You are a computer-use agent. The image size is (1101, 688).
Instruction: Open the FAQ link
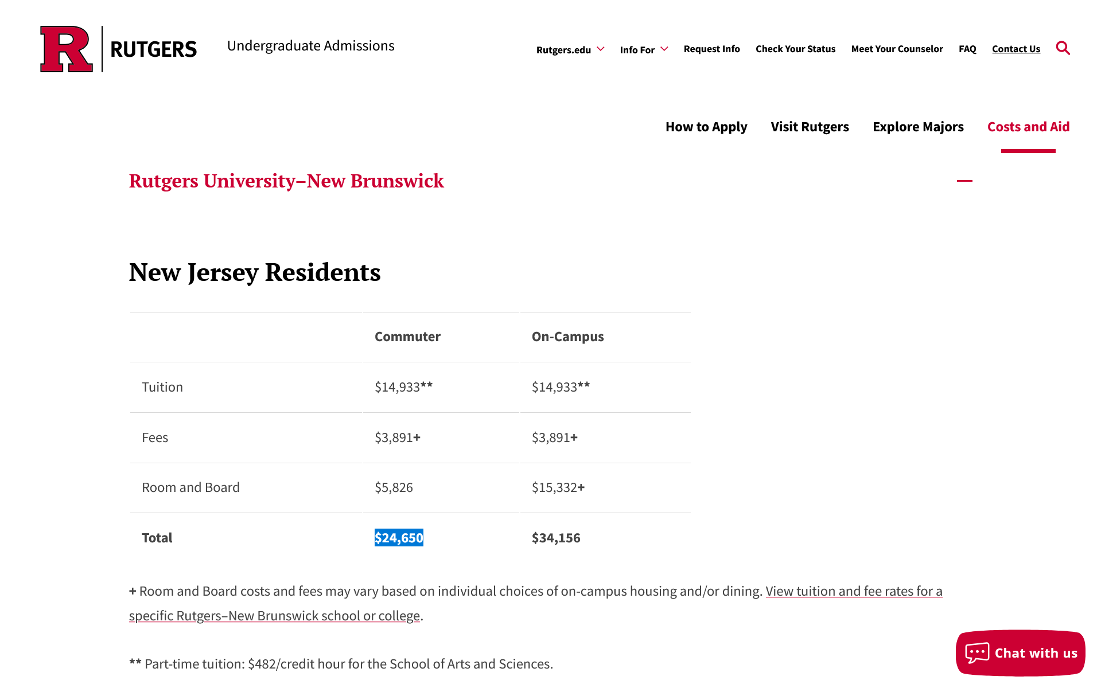[967, 49]
